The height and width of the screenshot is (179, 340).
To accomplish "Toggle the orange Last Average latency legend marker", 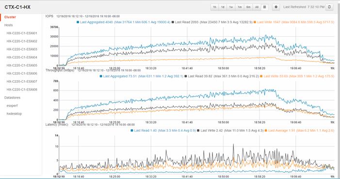I will (x=266, y=131).
